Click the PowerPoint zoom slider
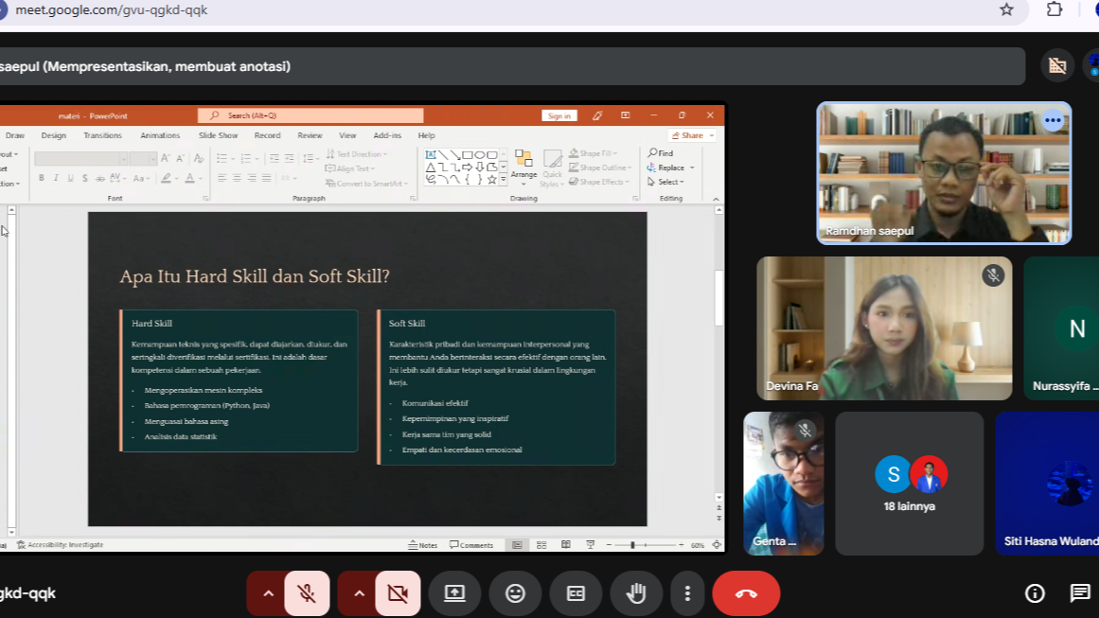 [x=632, y=545]
